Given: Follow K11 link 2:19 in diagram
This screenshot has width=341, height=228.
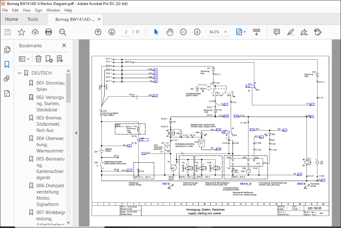Looking at the screenshot, I should tap(250, 86).
